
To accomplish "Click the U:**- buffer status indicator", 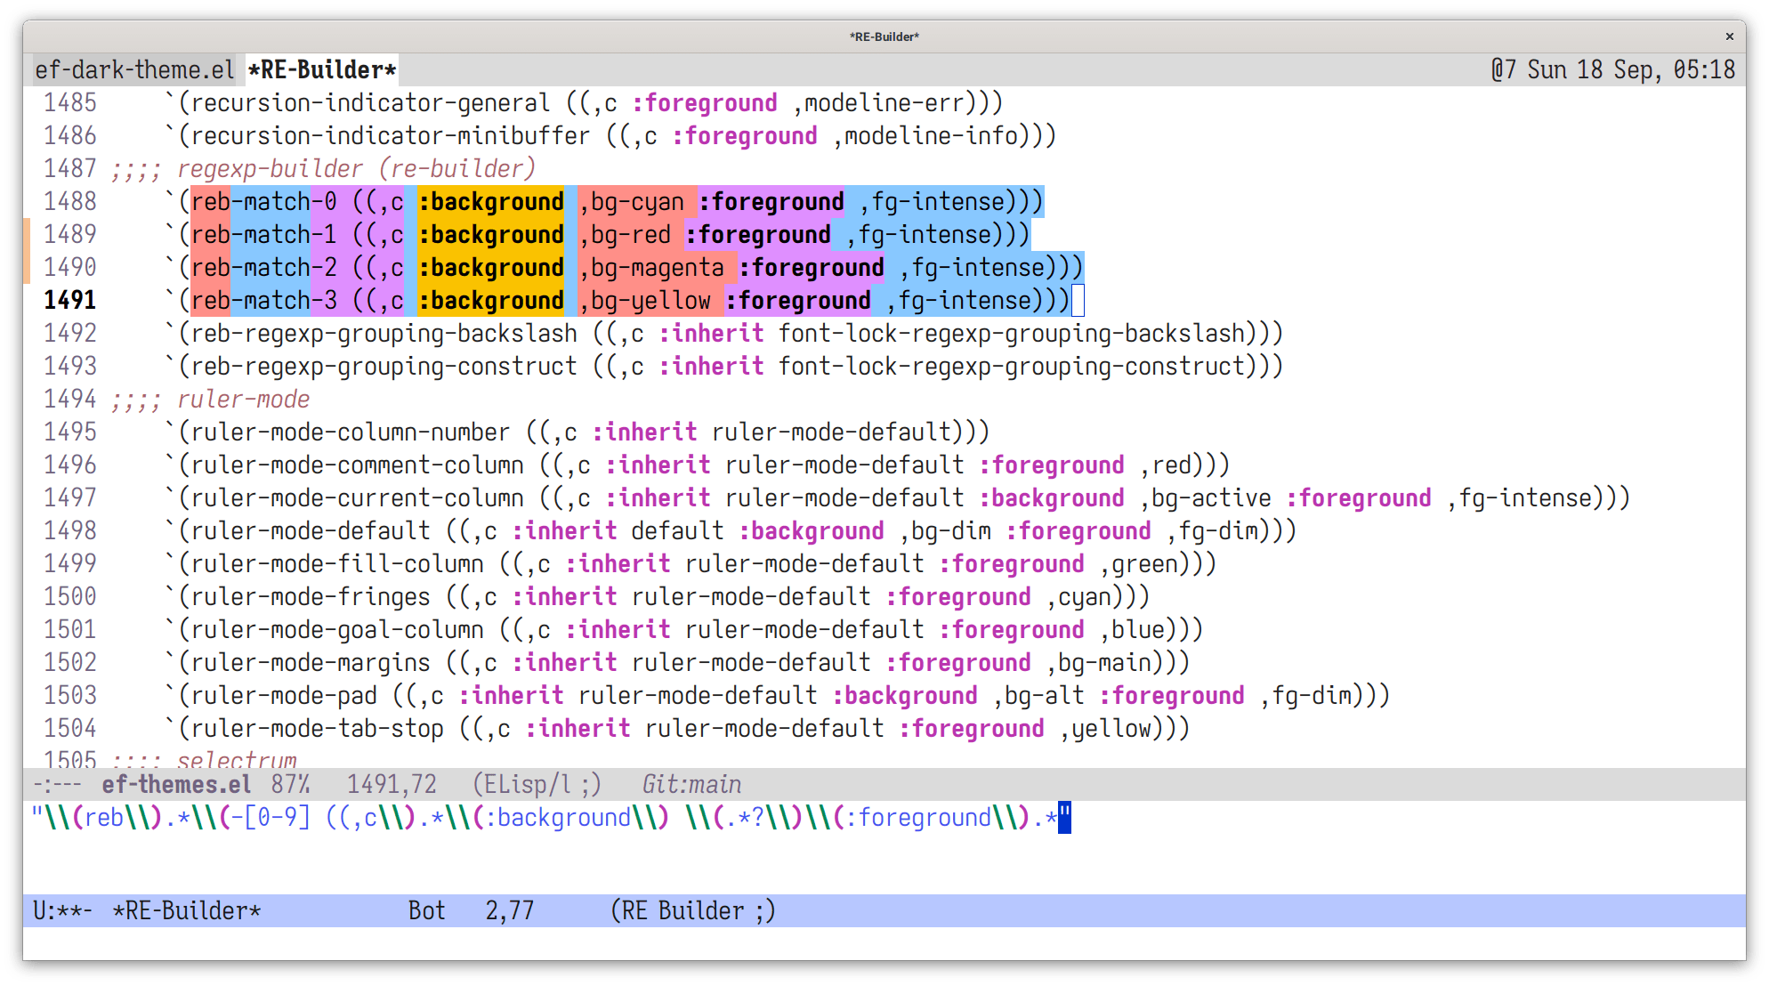I will click(62, 910).
